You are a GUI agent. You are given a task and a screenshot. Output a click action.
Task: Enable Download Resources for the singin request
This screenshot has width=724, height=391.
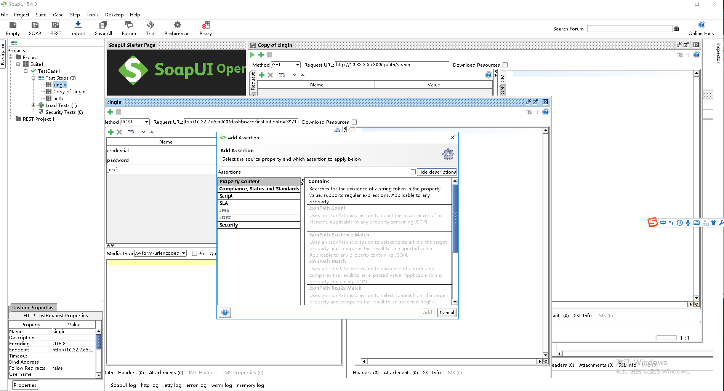click(354, 122)
